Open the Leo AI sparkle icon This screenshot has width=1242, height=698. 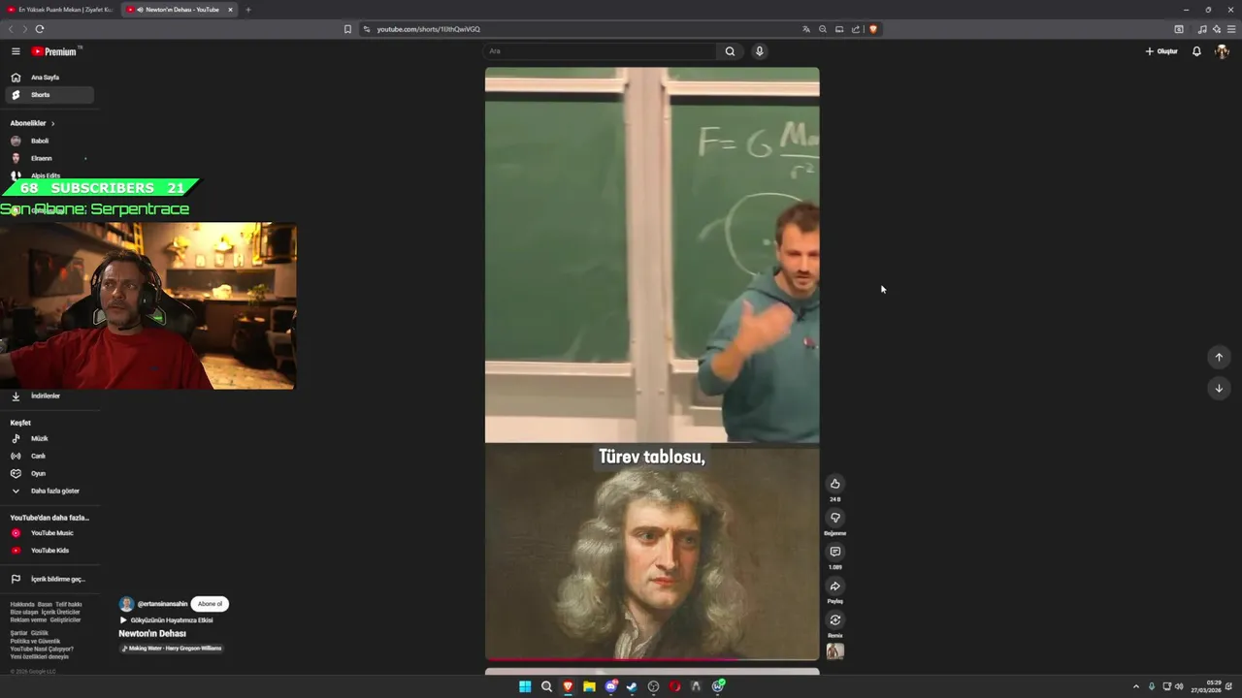pos(1217,29)
